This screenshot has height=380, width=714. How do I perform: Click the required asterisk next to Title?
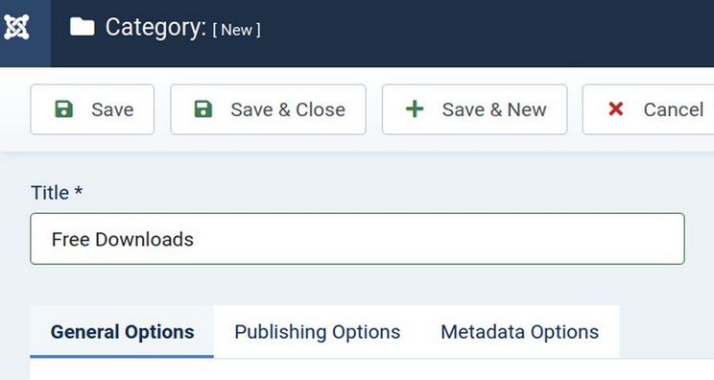tap(79, 190)
